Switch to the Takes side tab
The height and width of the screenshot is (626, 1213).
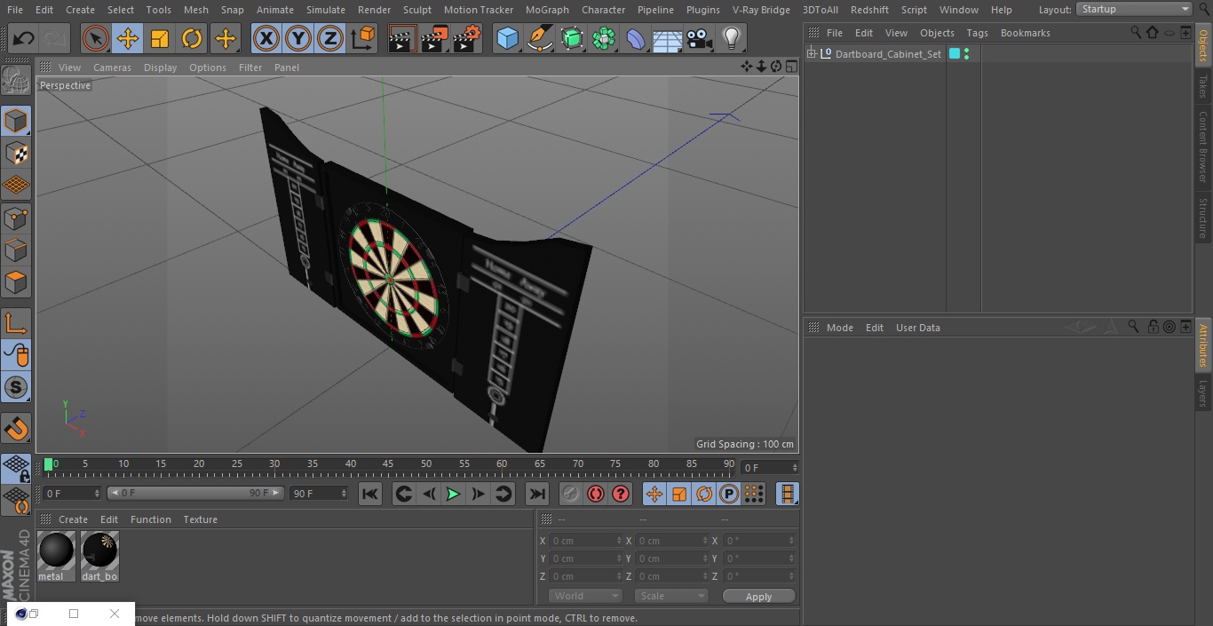1203,86
